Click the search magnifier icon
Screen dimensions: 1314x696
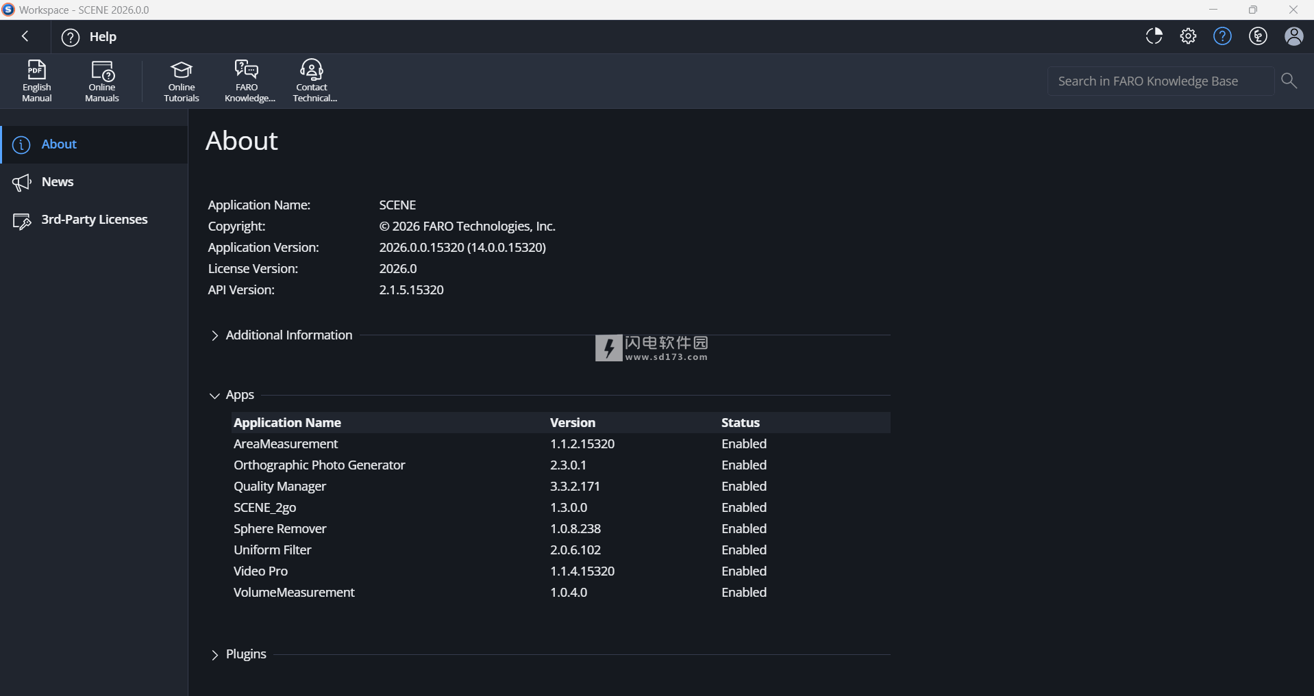point(1289,81)
